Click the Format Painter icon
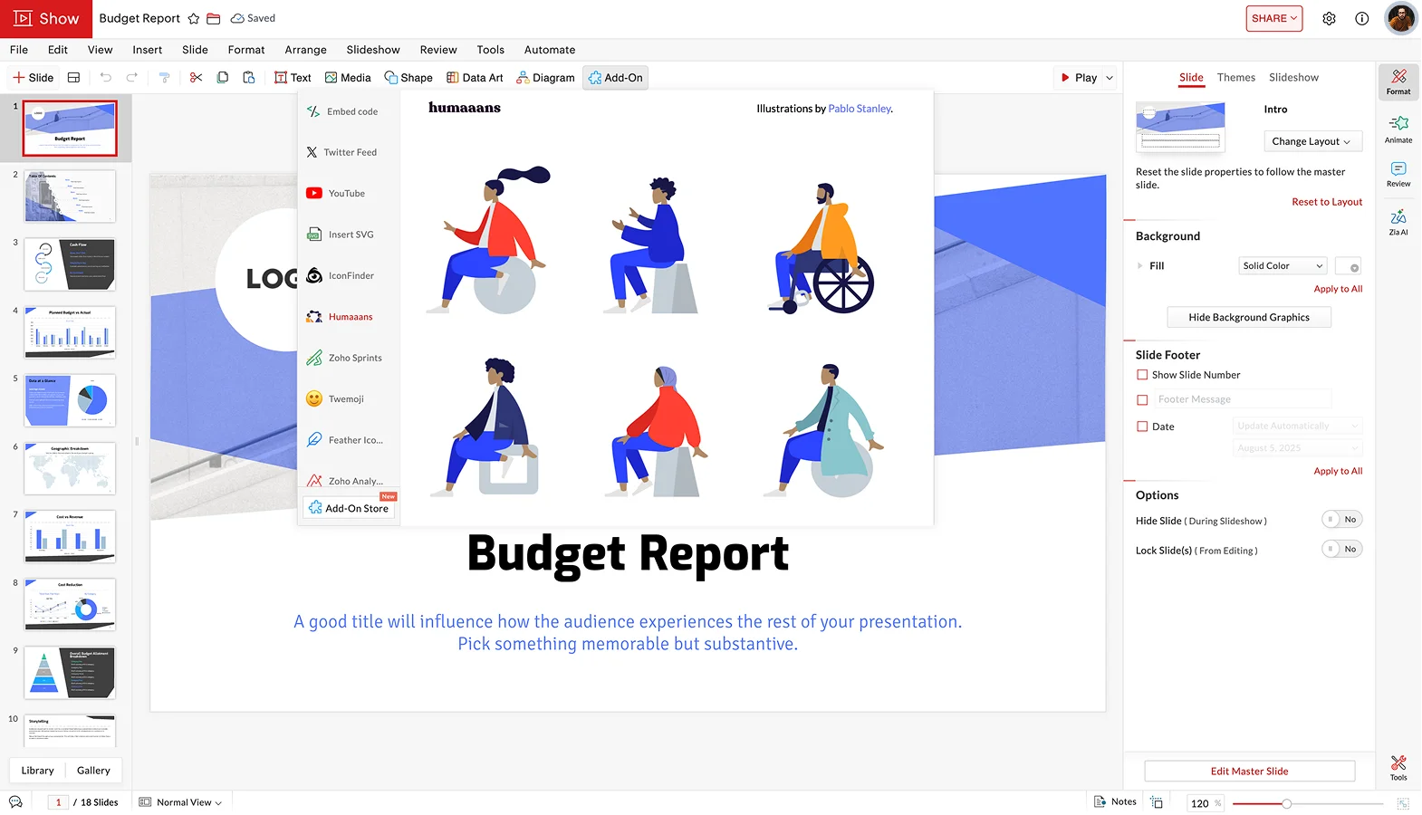Viewport: 1422px width, 815px height. tap(164, 78)
